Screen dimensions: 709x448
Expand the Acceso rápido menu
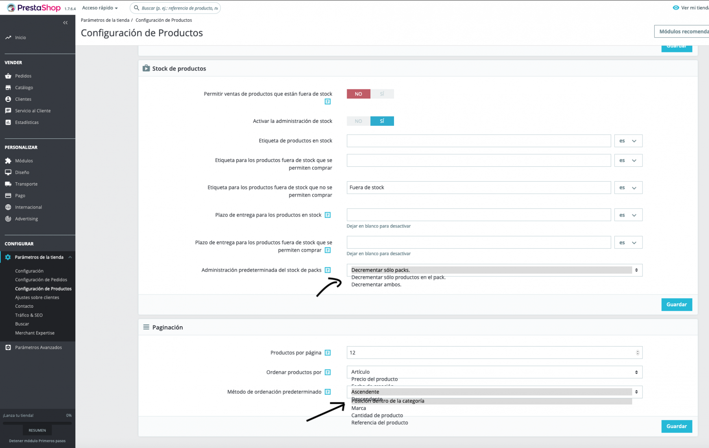click(100, 8)
